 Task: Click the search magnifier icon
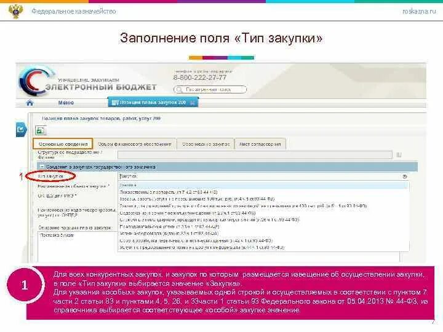tap(179, 90)
